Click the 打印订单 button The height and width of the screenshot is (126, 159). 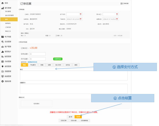(63, 120)
